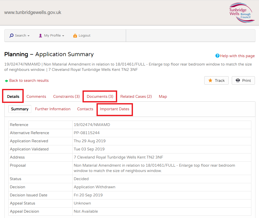This screenshot has height=218, width=259.
Task: Open the Related Cases (2) tab
Action: (x=136, y=96)
